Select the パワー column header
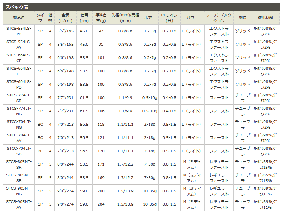 [x=192, y=18]
